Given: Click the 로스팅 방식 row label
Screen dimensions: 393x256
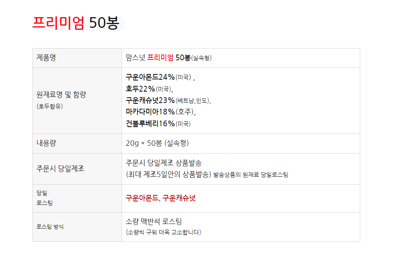Looking at the screenshot, I should [x=50, y=227].
